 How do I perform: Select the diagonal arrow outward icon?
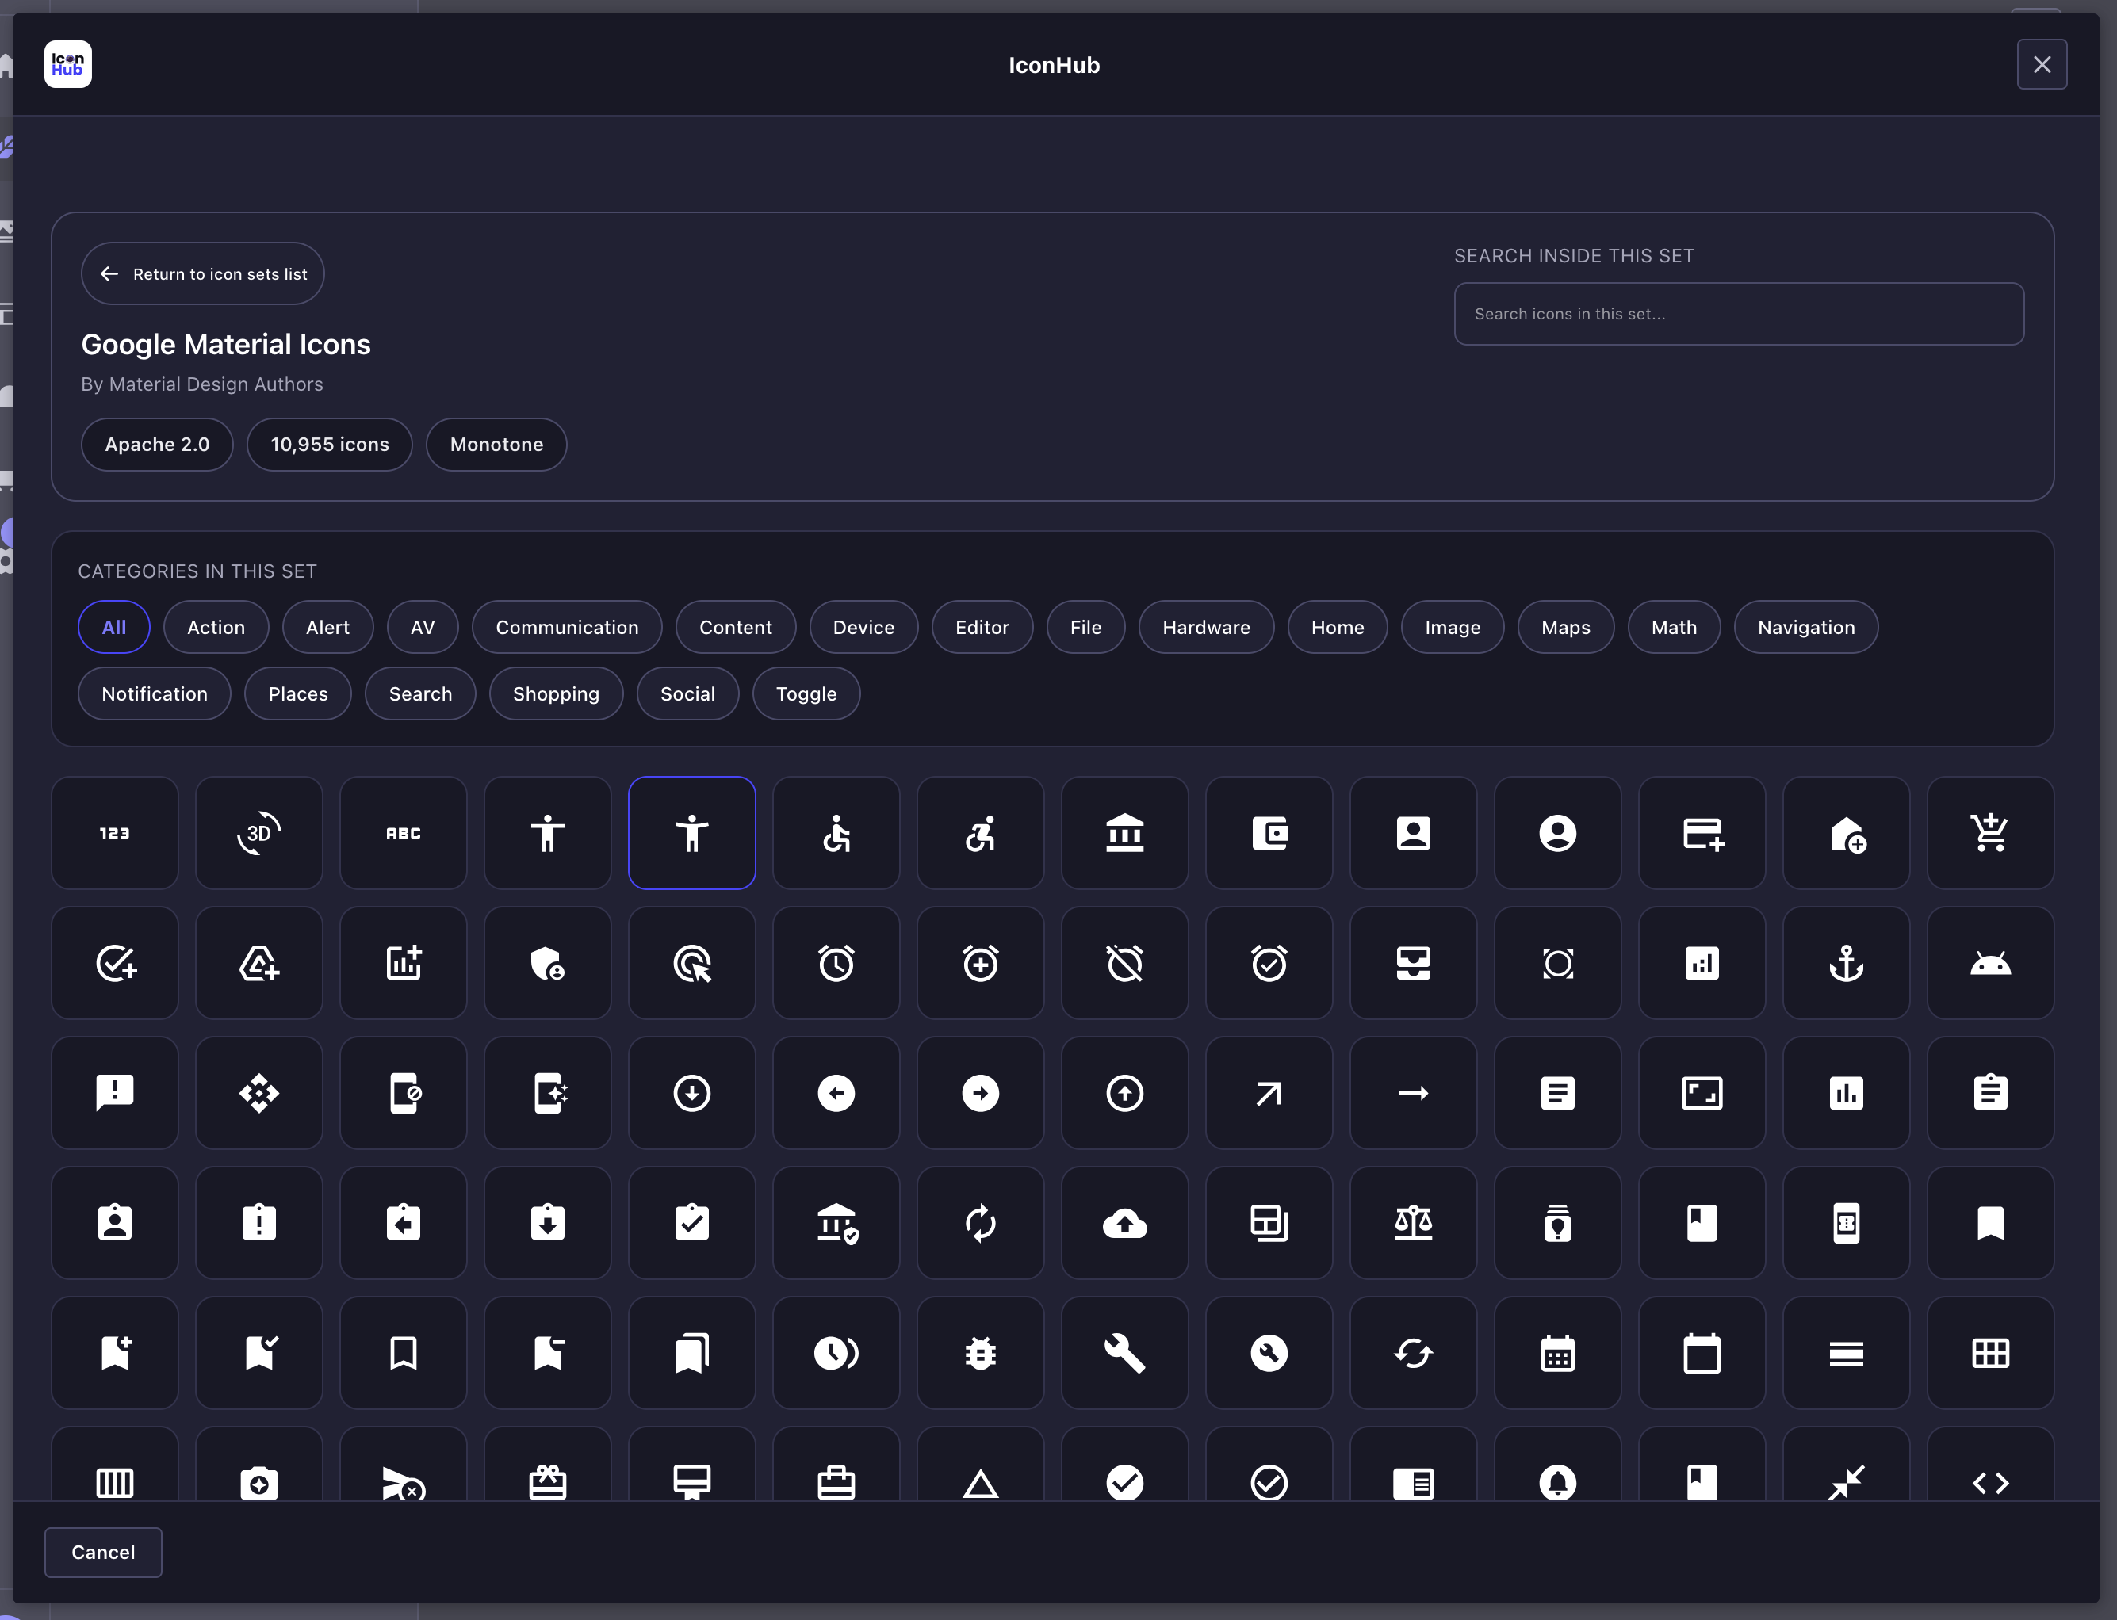click(1269, 1092)
